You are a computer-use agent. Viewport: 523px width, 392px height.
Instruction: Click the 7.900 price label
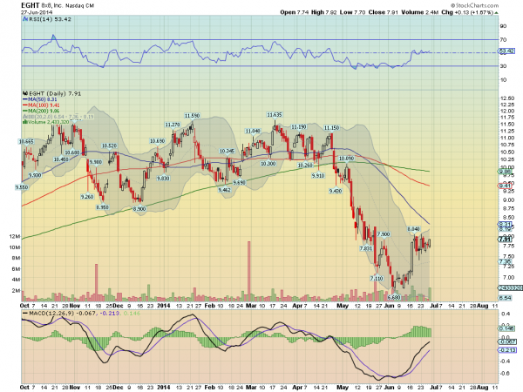click(x=384, y=234)
